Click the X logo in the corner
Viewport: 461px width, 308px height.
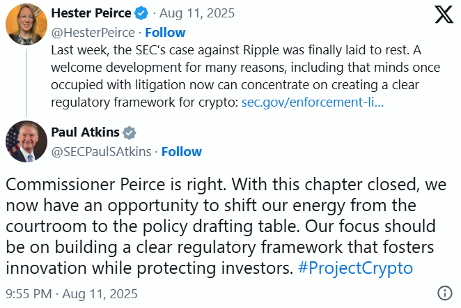pyautogui.click(x=443, y=17)
